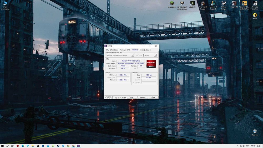Viewport: 263px width, 148px height.
Task: Click the Validate button
Action: click(x=143, y=97)
